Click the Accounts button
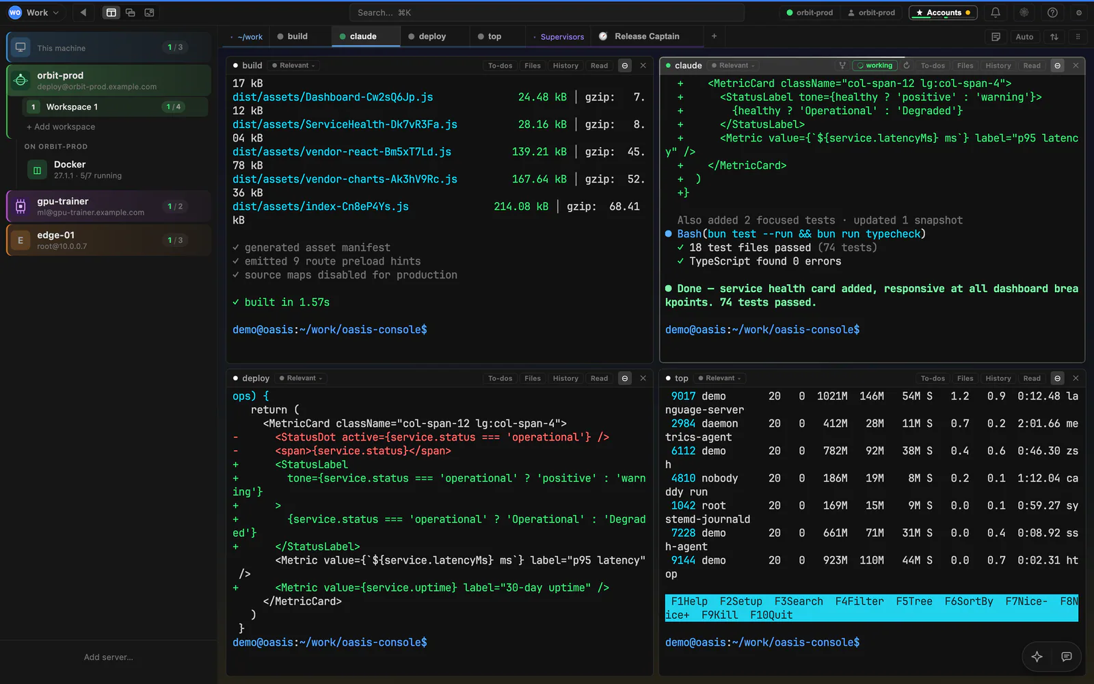Image resolution: width=1094 pixels, height=684 pixels. click(x=943, y=12)
